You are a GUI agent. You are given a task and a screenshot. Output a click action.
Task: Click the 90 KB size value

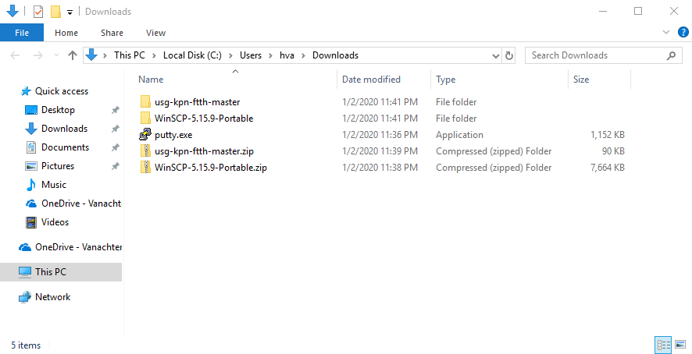(613, 151)
